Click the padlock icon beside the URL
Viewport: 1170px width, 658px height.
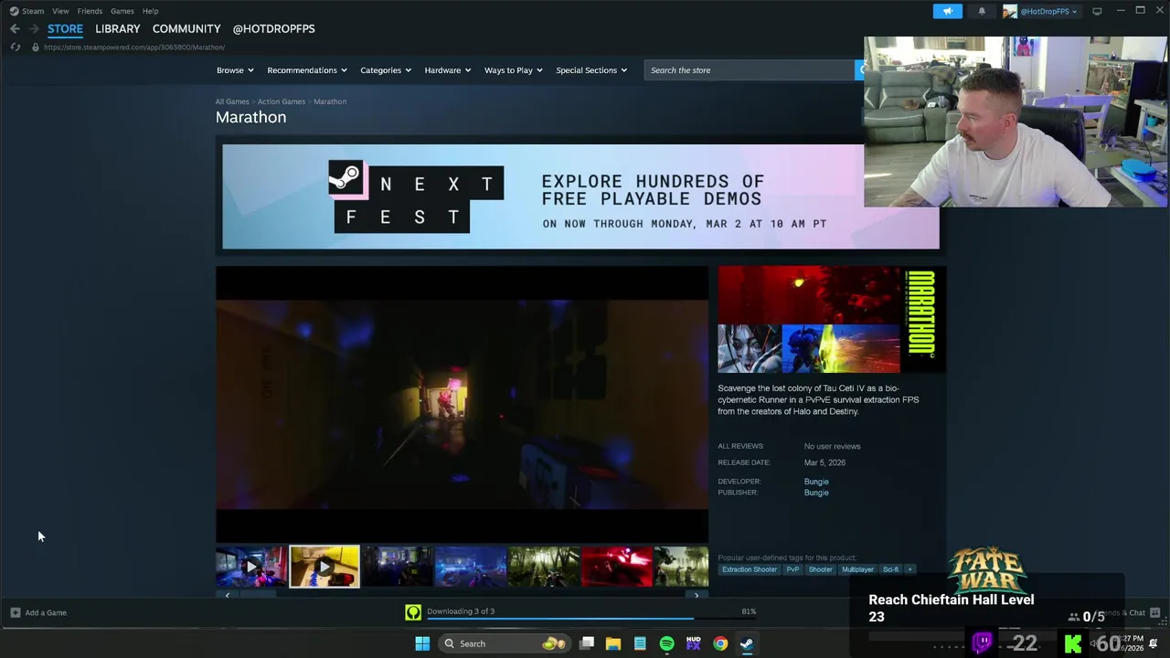click(35, 48)
